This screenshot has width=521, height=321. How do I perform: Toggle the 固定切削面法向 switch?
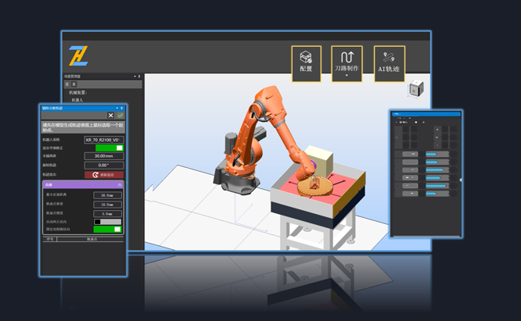104,230
